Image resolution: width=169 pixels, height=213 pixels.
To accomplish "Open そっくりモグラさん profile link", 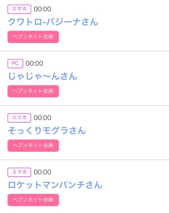I will click(47, 130).
